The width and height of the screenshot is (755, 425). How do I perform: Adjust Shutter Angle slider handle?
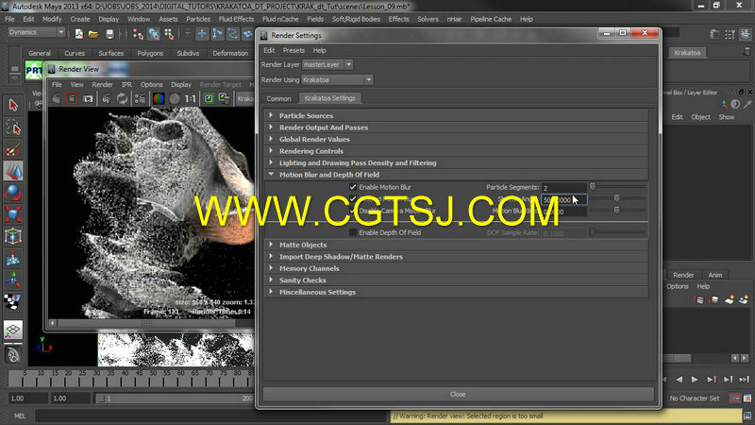click(x=617, y=198)
